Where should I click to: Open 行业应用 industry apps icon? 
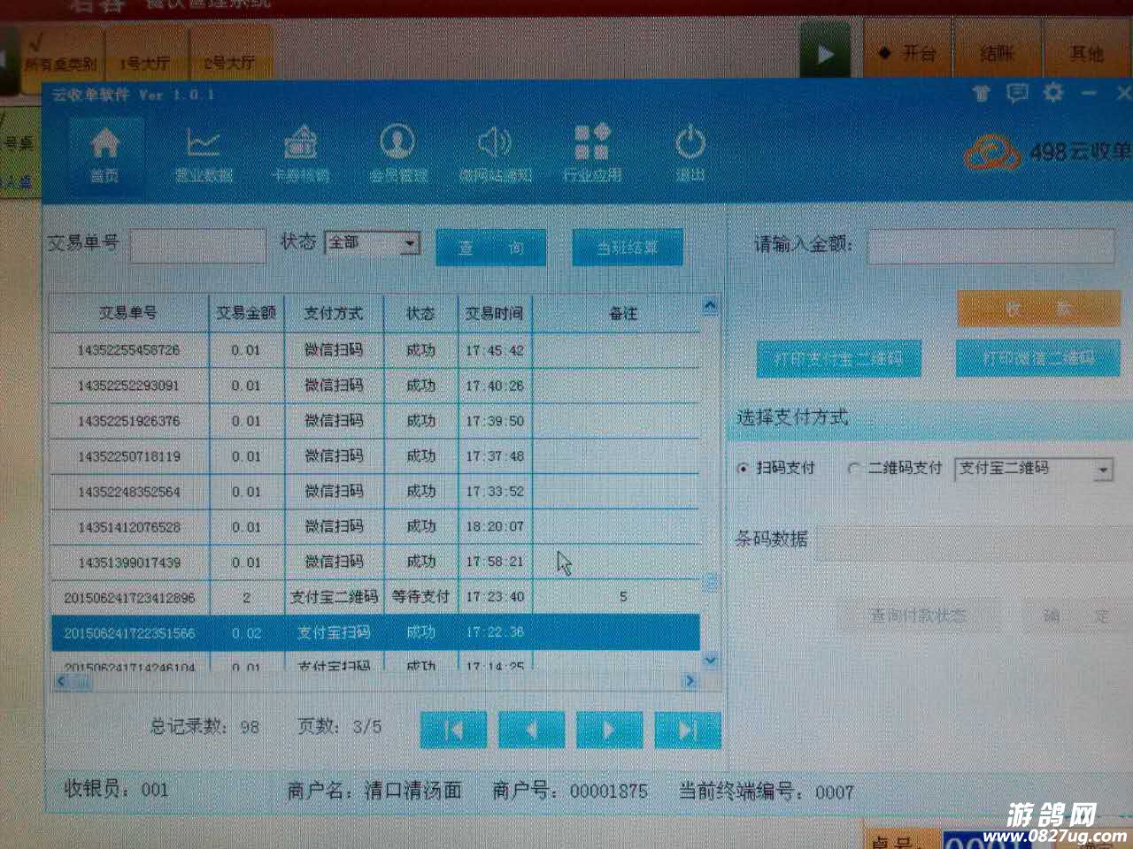pos(592,152)
